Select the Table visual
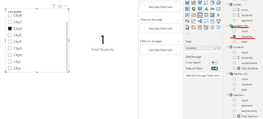Screen dimensions: 263x119 (x=206, y=15)
